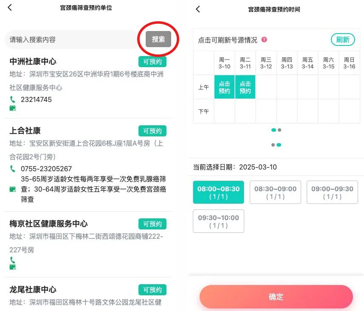Book the 周一 3-10 morning slot
The image size is (364, 311).
coord(224,87)
